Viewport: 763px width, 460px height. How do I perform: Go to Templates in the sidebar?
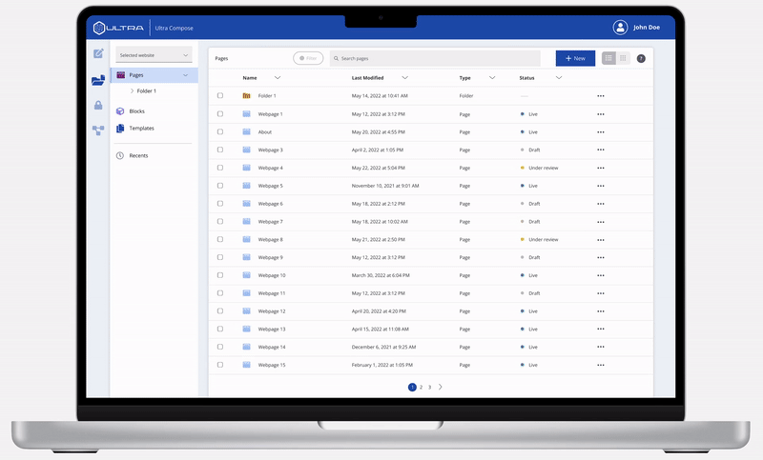click(x=140, y=128)
